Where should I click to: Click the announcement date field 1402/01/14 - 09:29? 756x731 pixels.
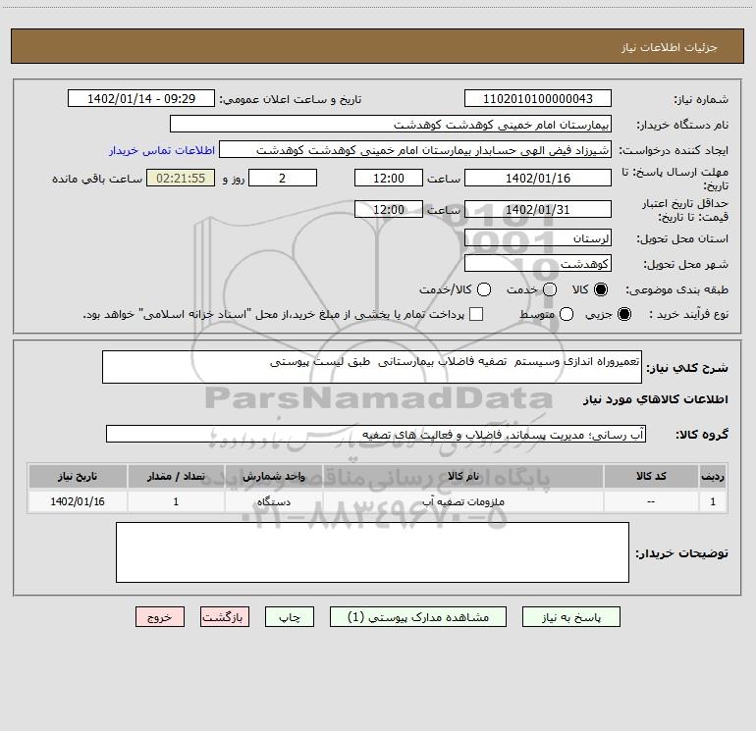141,99
